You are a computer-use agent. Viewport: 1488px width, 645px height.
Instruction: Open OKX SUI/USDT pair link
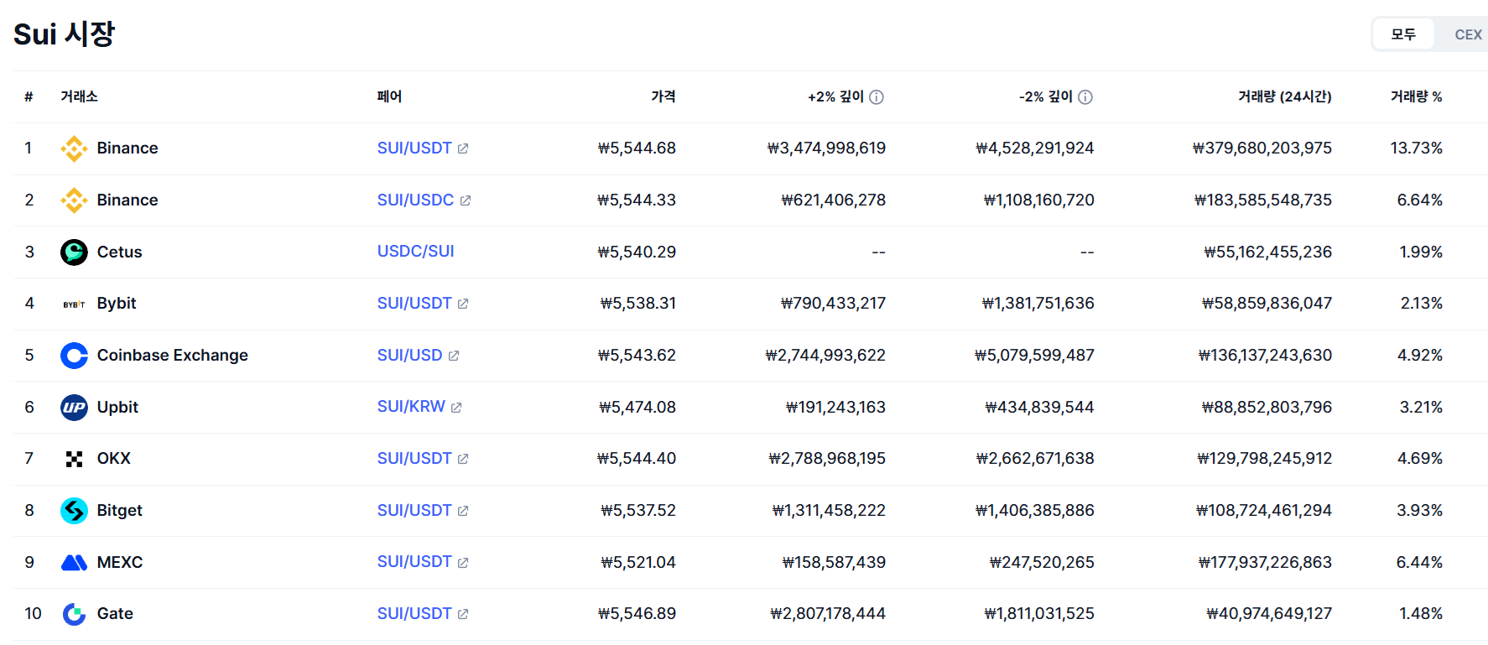pyautogui.click(x=414, y=458)
